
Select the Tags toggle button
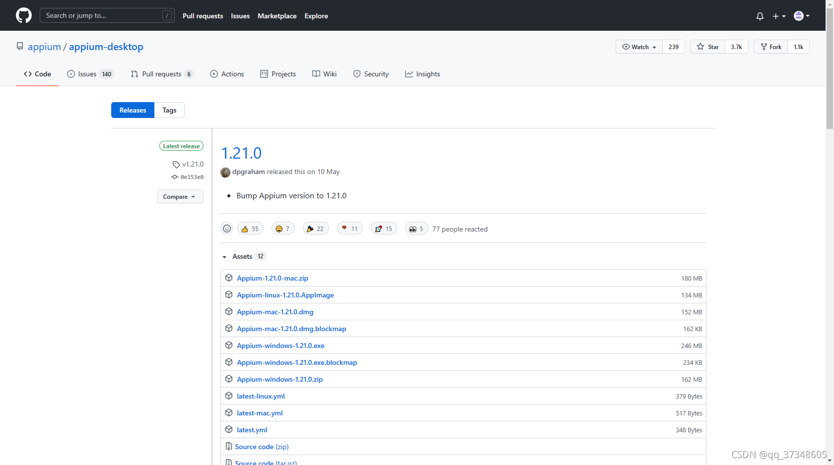(169, 110)
